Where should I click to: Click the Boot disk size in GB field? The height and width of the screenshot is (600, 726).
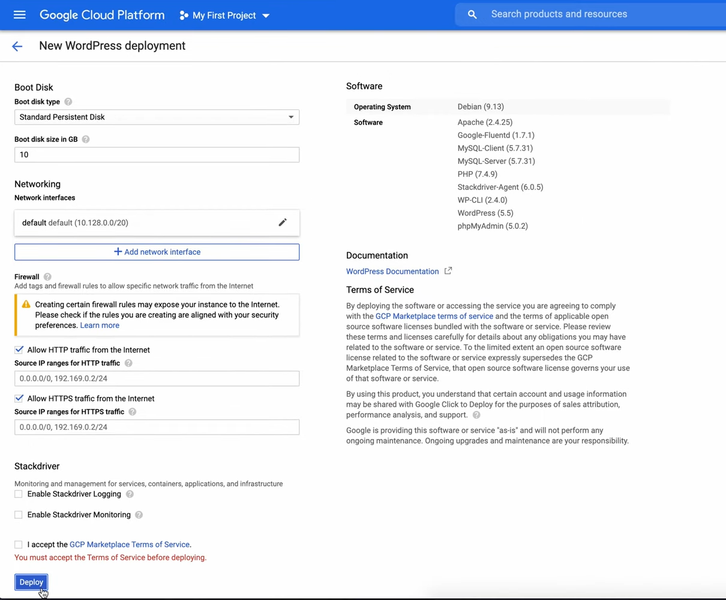(x=157, y=155)
